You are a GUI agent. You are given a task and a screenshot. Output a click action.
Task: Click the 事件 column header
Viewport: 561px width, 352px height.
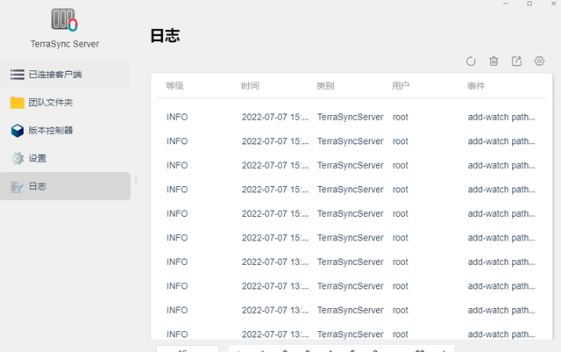pyautogui.click(x=476, y=86)
